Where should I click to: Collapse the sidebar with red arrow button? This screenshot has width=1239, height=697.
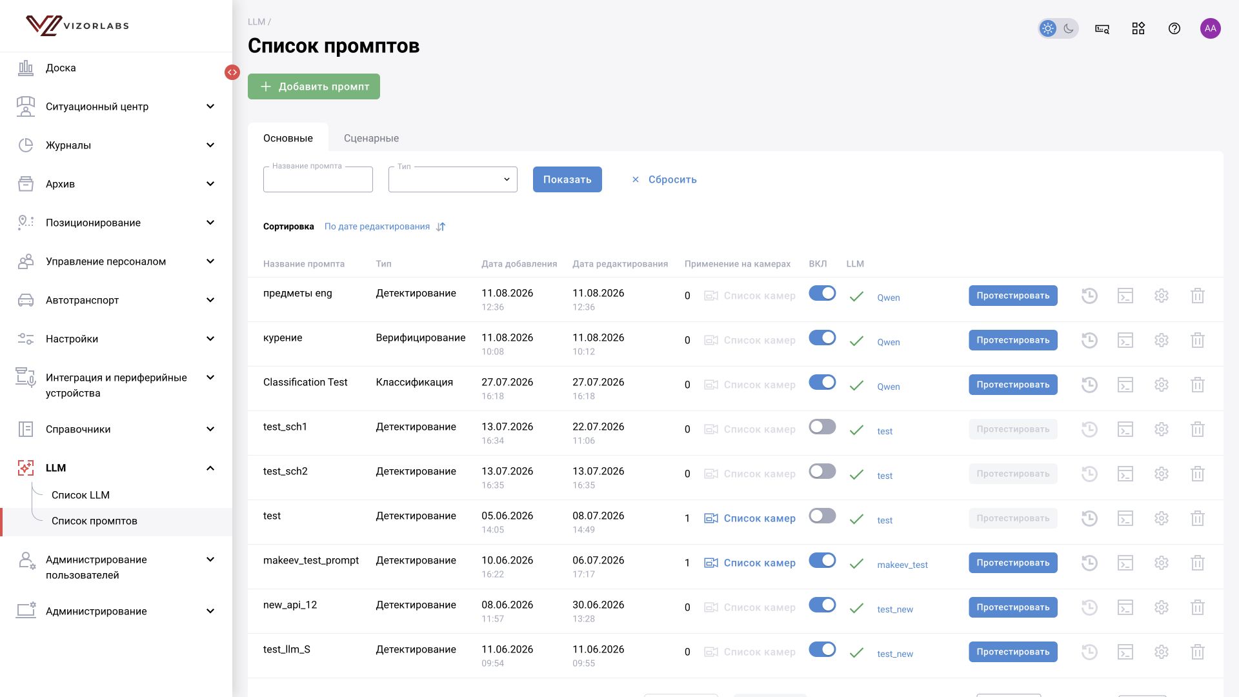pyautogui.click(x=232, y=72)
